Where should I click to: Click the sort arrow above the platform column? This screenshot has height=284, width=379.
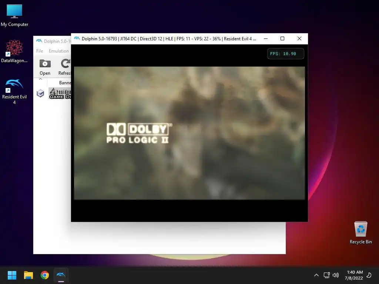tap(40, 79)
